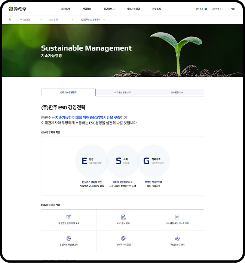Click the blue arrow icon beside 한주소금
This screenshot has width=245, height=263.
click(x=206, y=9)
